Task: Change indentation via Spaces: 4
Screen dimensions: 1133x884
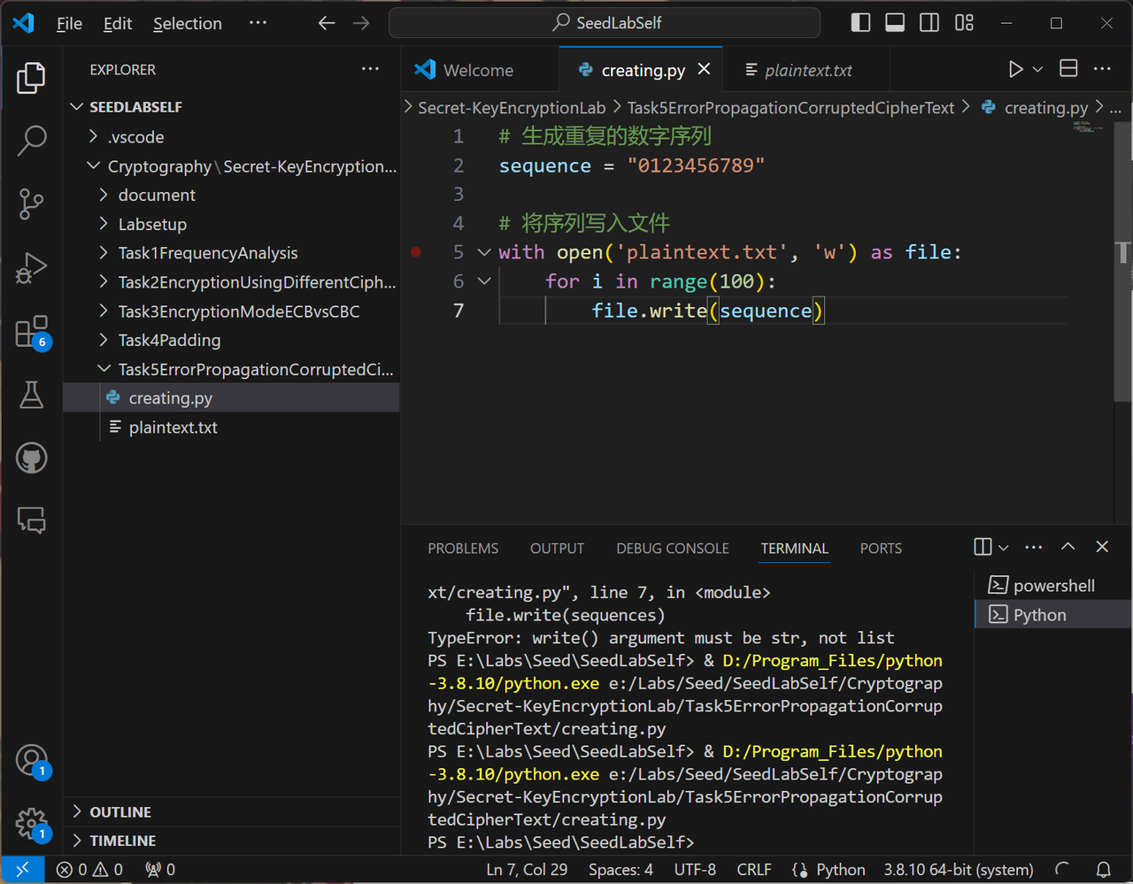Action: click(x=620, y=870)
